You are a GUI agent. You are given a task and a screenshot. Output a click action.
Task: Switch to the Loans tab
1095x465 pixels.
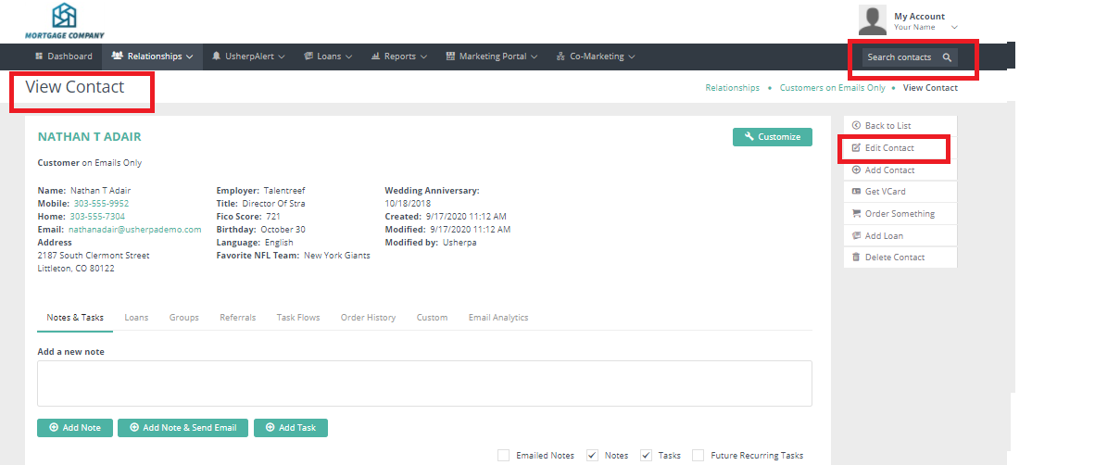click(136, 318)
